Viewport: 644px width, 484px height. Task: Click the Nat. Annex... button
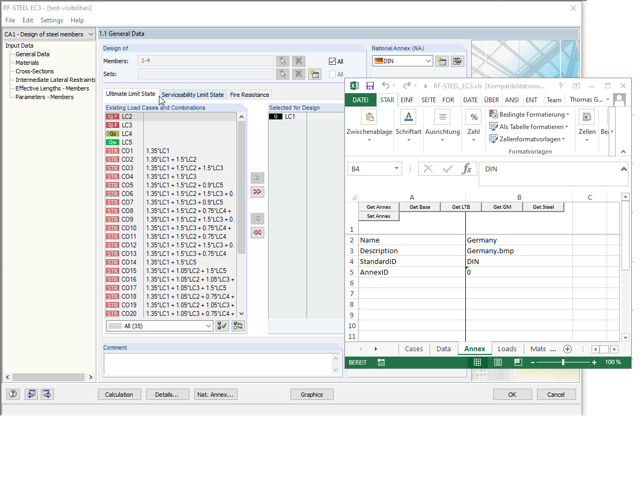click(x=216, y=394)
